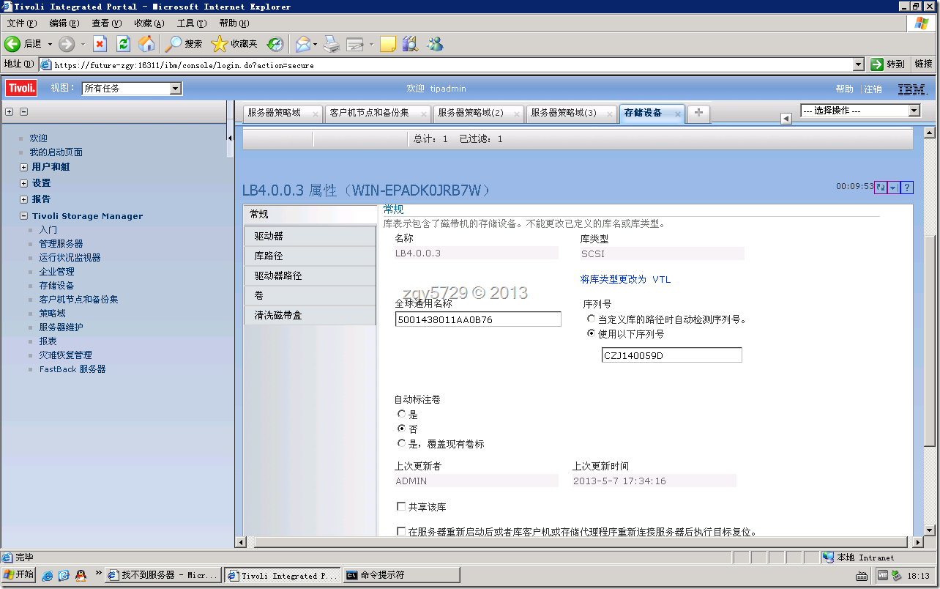
Task: Select 是 under 自动标注卷
Action: coord(401,414)
